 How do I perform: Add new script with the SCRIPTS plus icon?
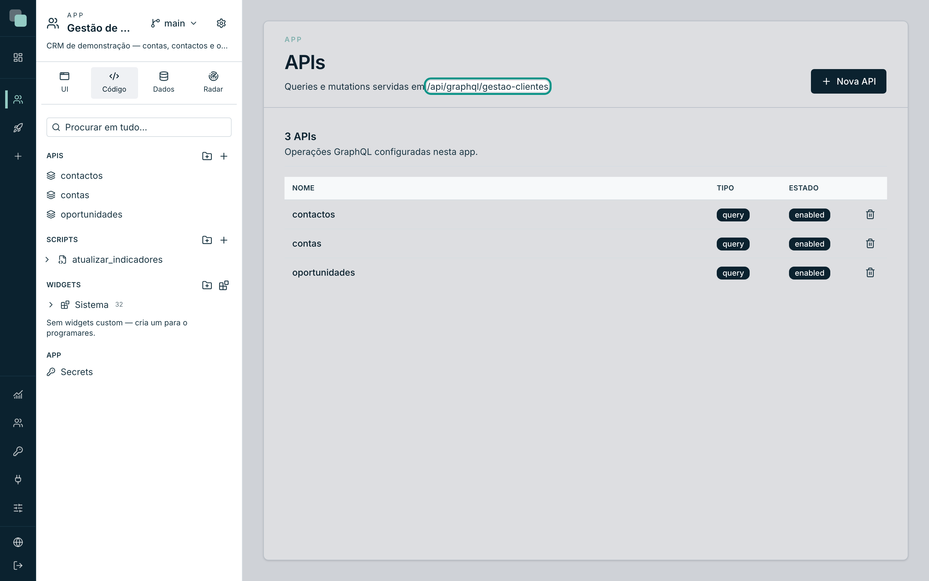(x=224, y=240)
